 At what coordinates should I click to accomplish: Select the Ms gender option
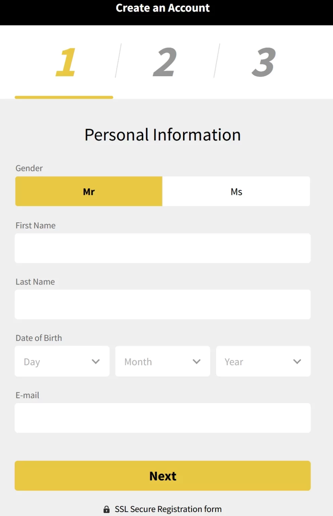click(236, 191)
